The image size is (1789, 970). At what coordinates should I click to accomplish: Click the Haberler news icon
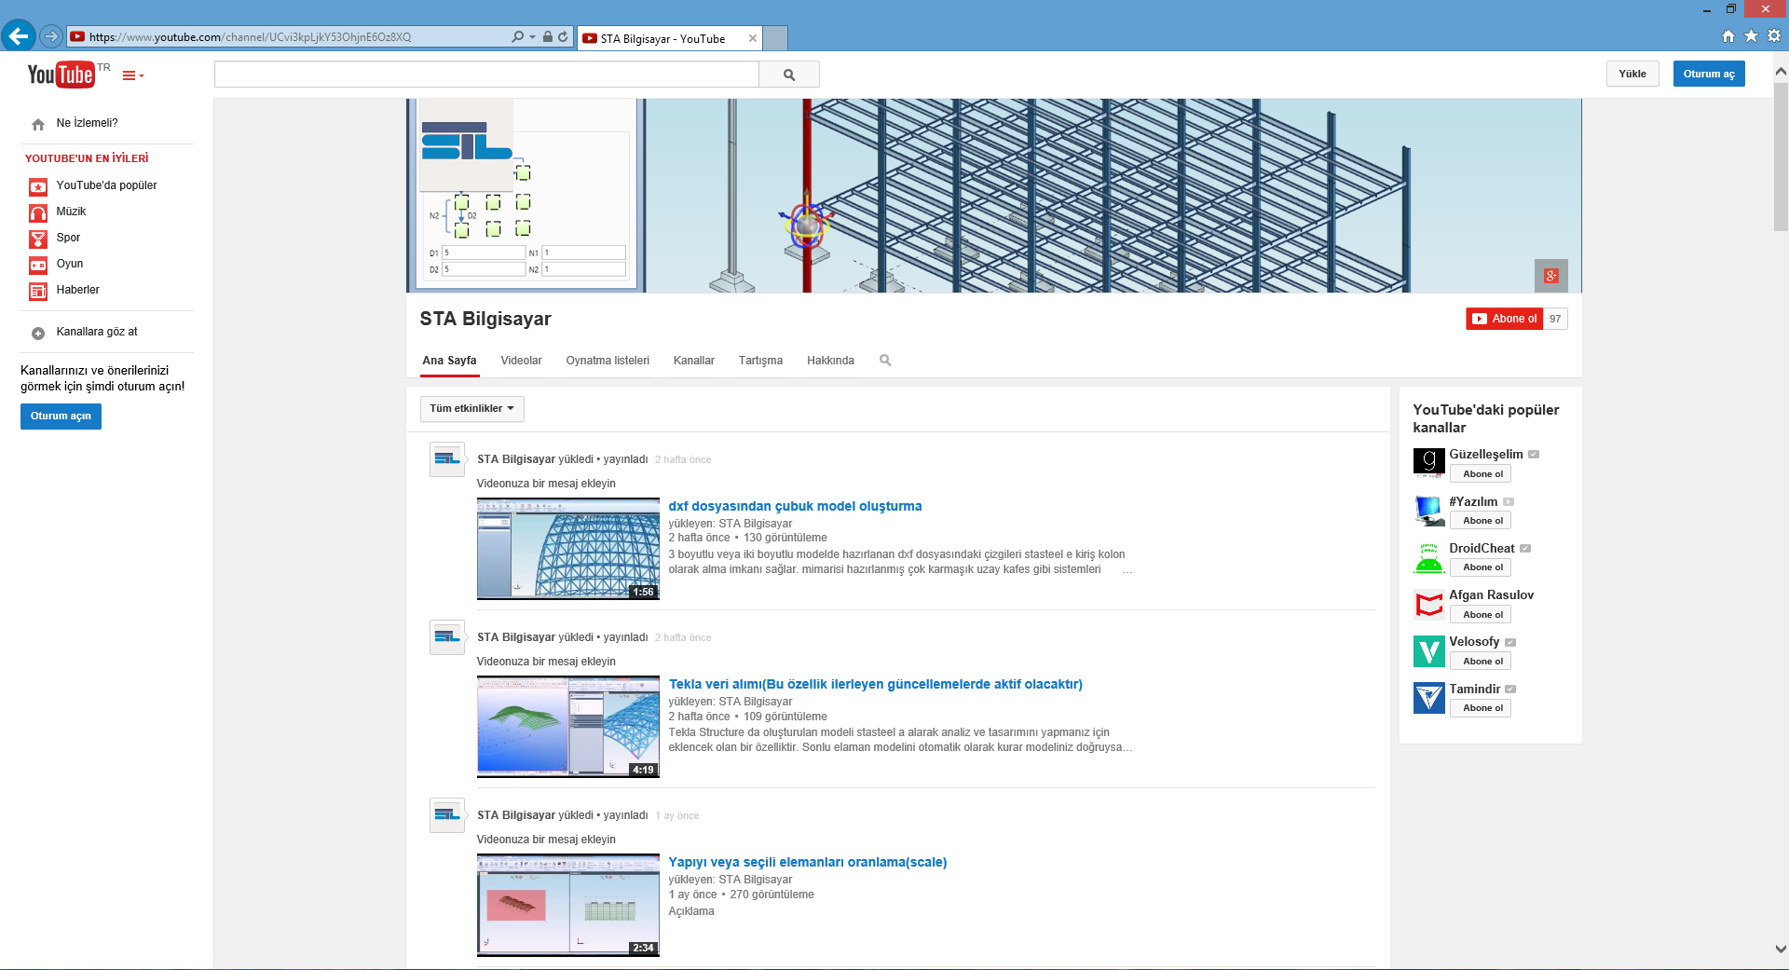pyautogui.click(x=38, y=291)
